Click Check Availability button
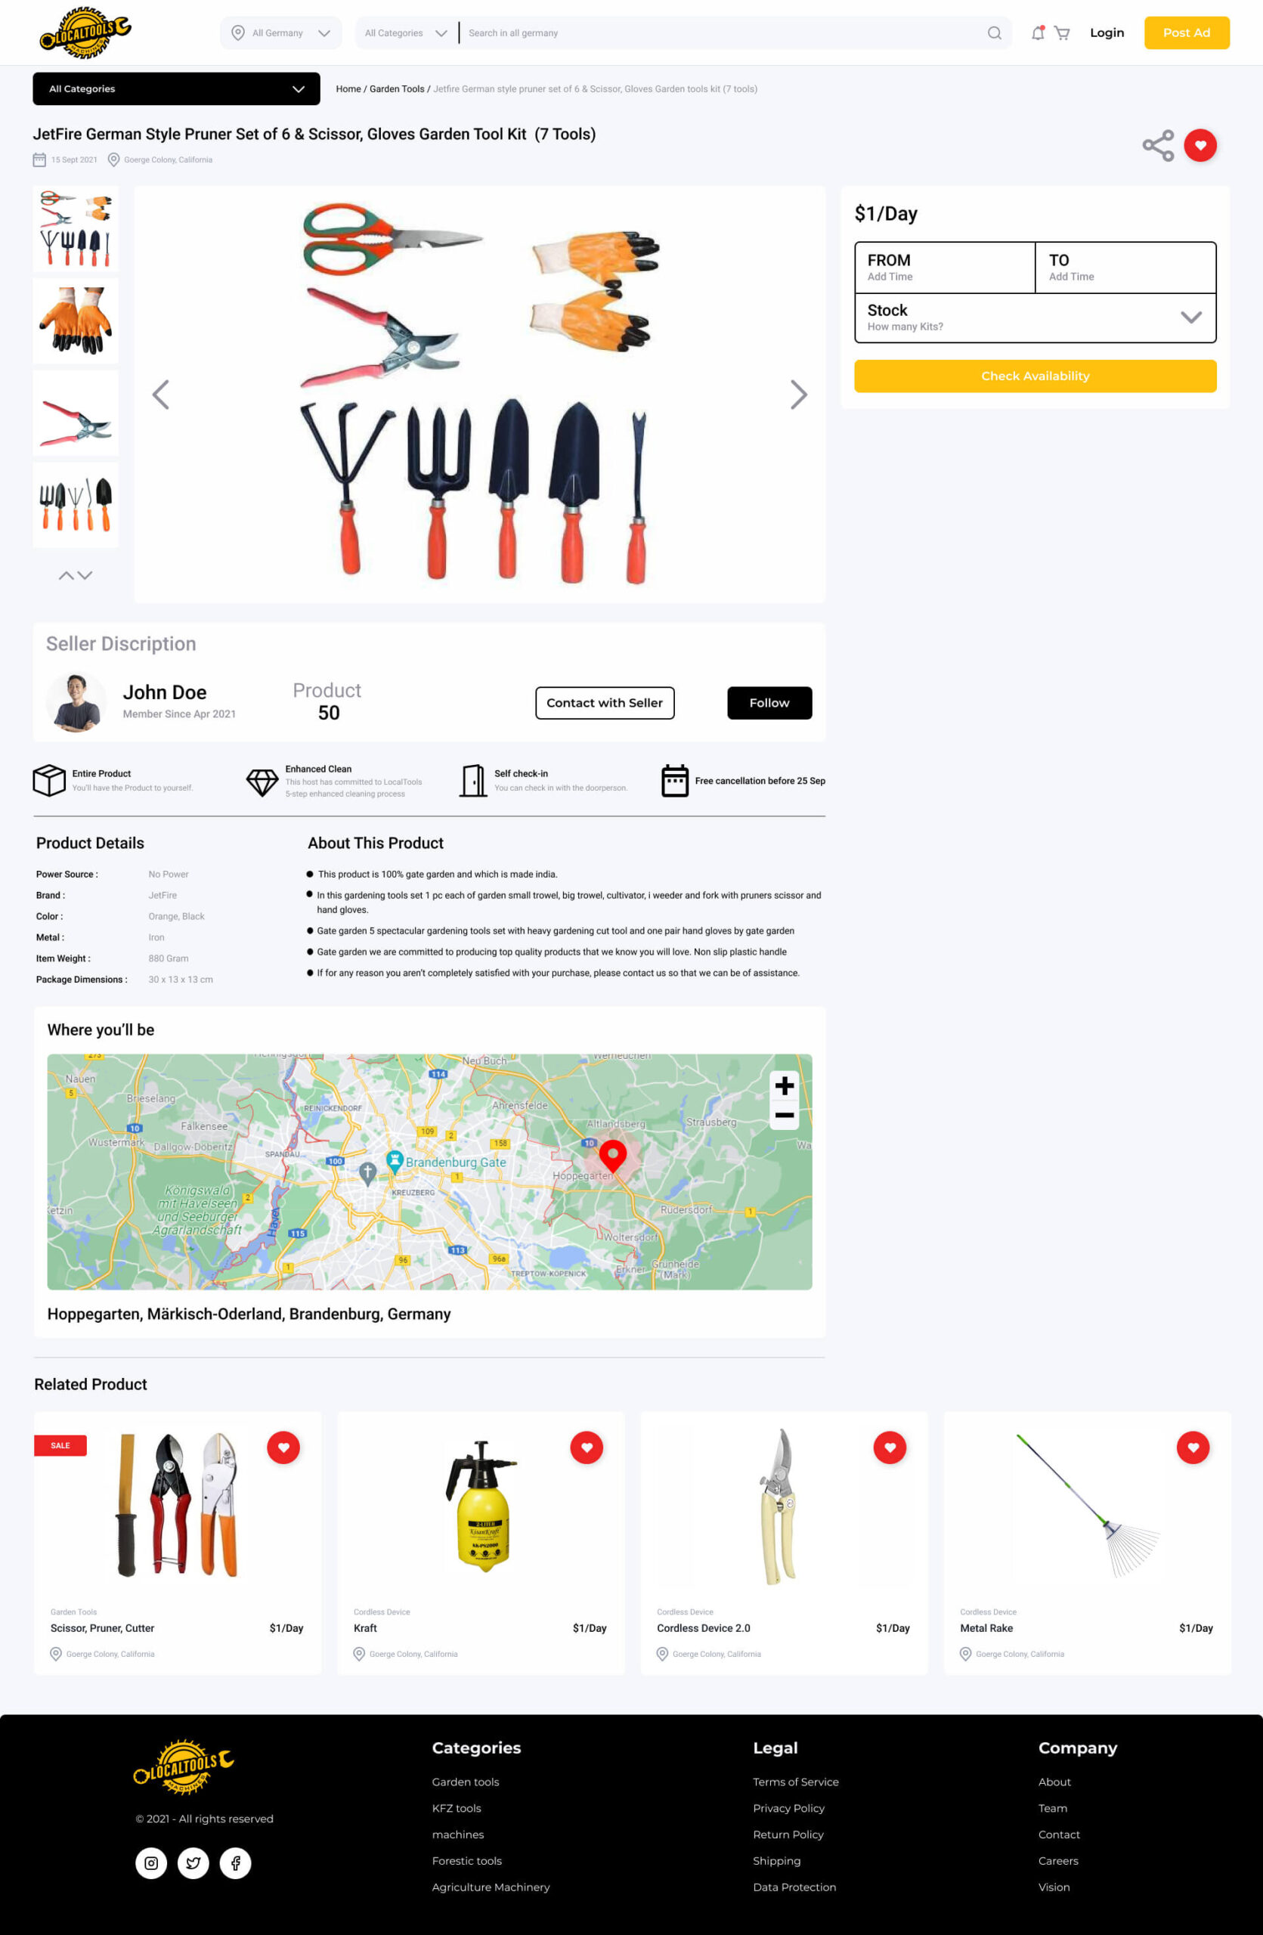 [1035, 376]
